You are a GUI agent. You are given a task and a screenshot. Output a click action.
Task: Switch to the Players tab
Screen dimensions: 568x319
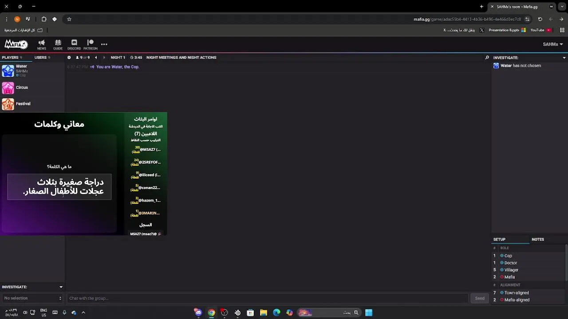tap(12, 58)
